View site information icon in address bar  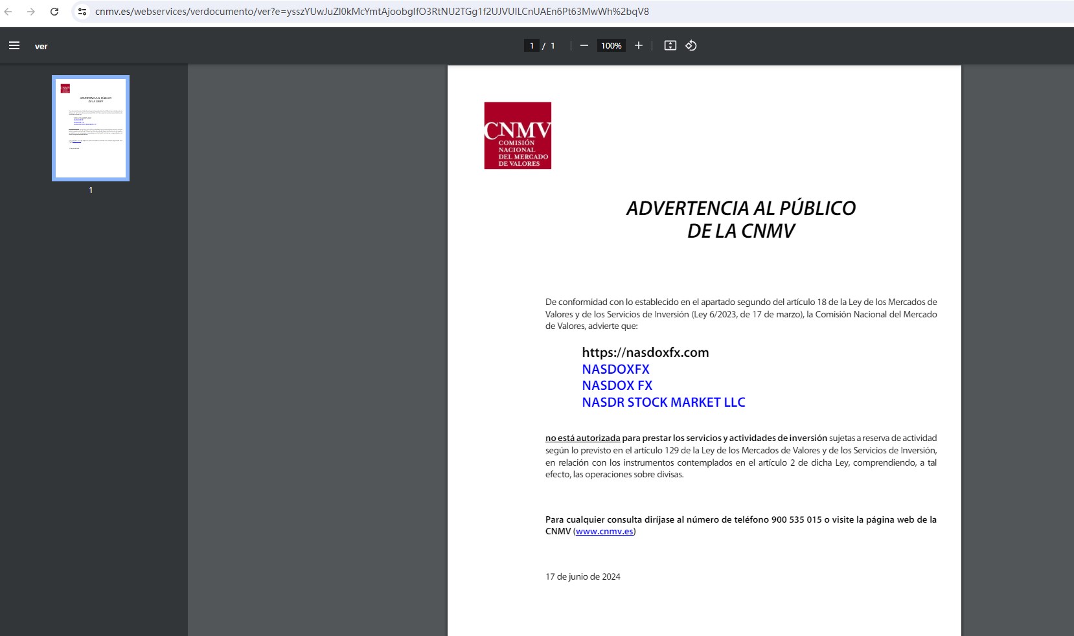click(x=82, y=12)
